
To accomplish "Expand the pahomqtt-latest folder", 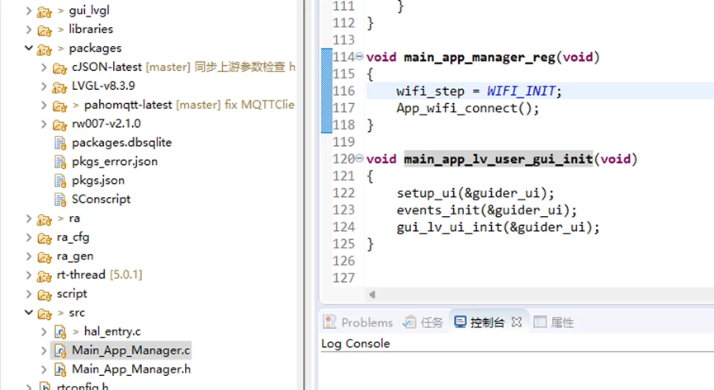I will point(44,105).
